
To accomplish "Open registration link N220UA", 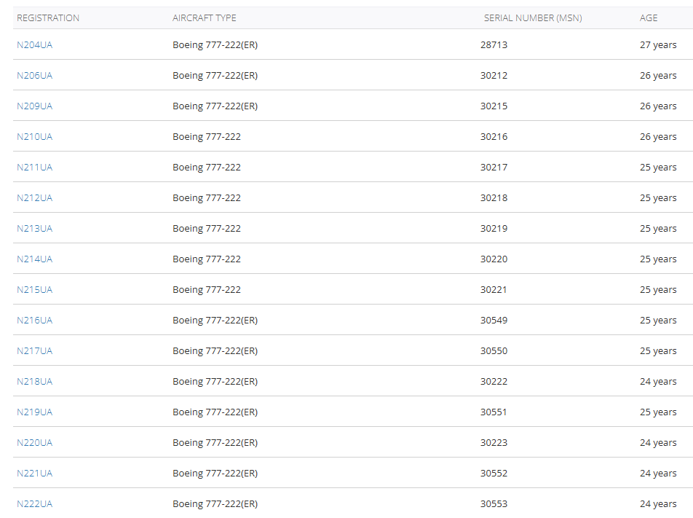I will click(34, 442).
